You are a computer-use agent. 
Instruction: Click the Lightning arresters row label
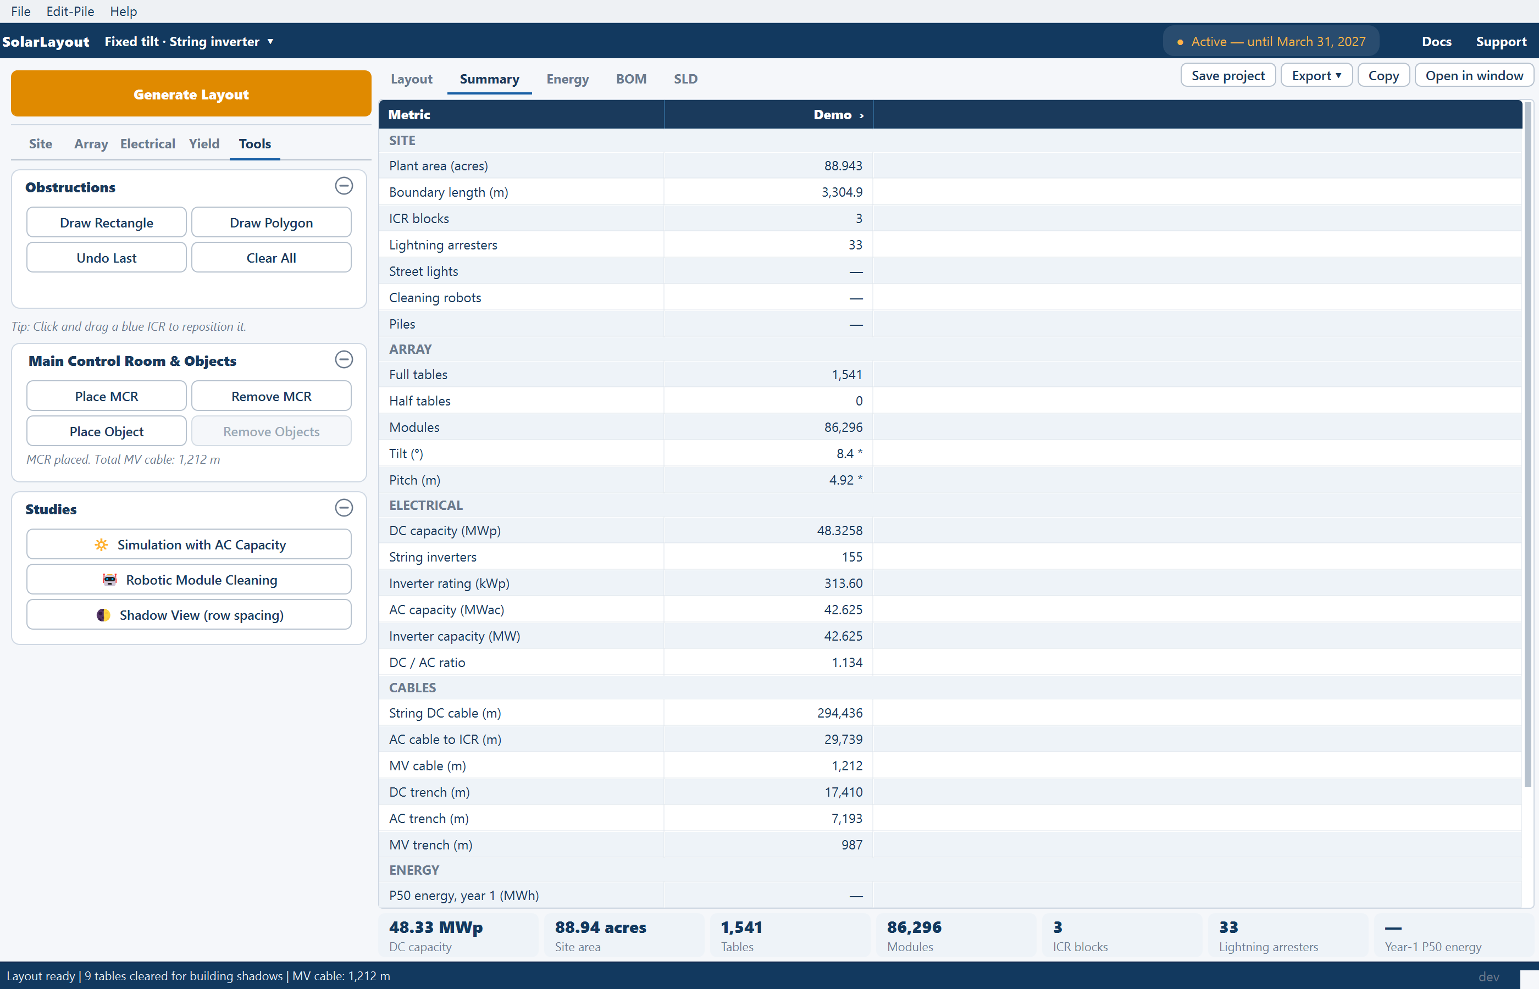click(443, 245)
